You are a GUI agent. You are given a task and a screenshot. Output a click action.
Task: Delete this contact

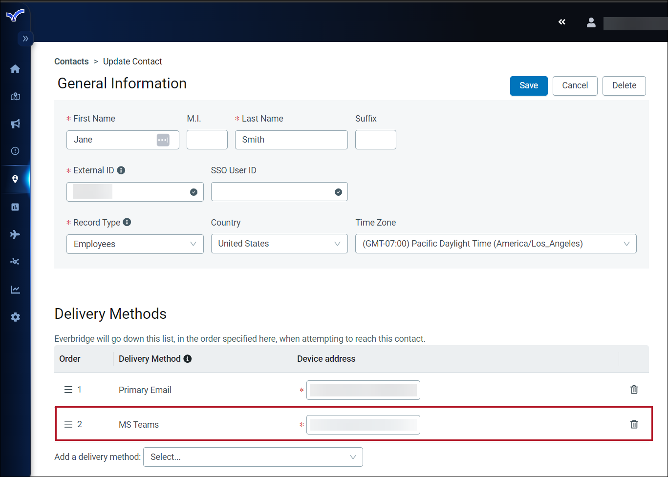coord(624,86)
